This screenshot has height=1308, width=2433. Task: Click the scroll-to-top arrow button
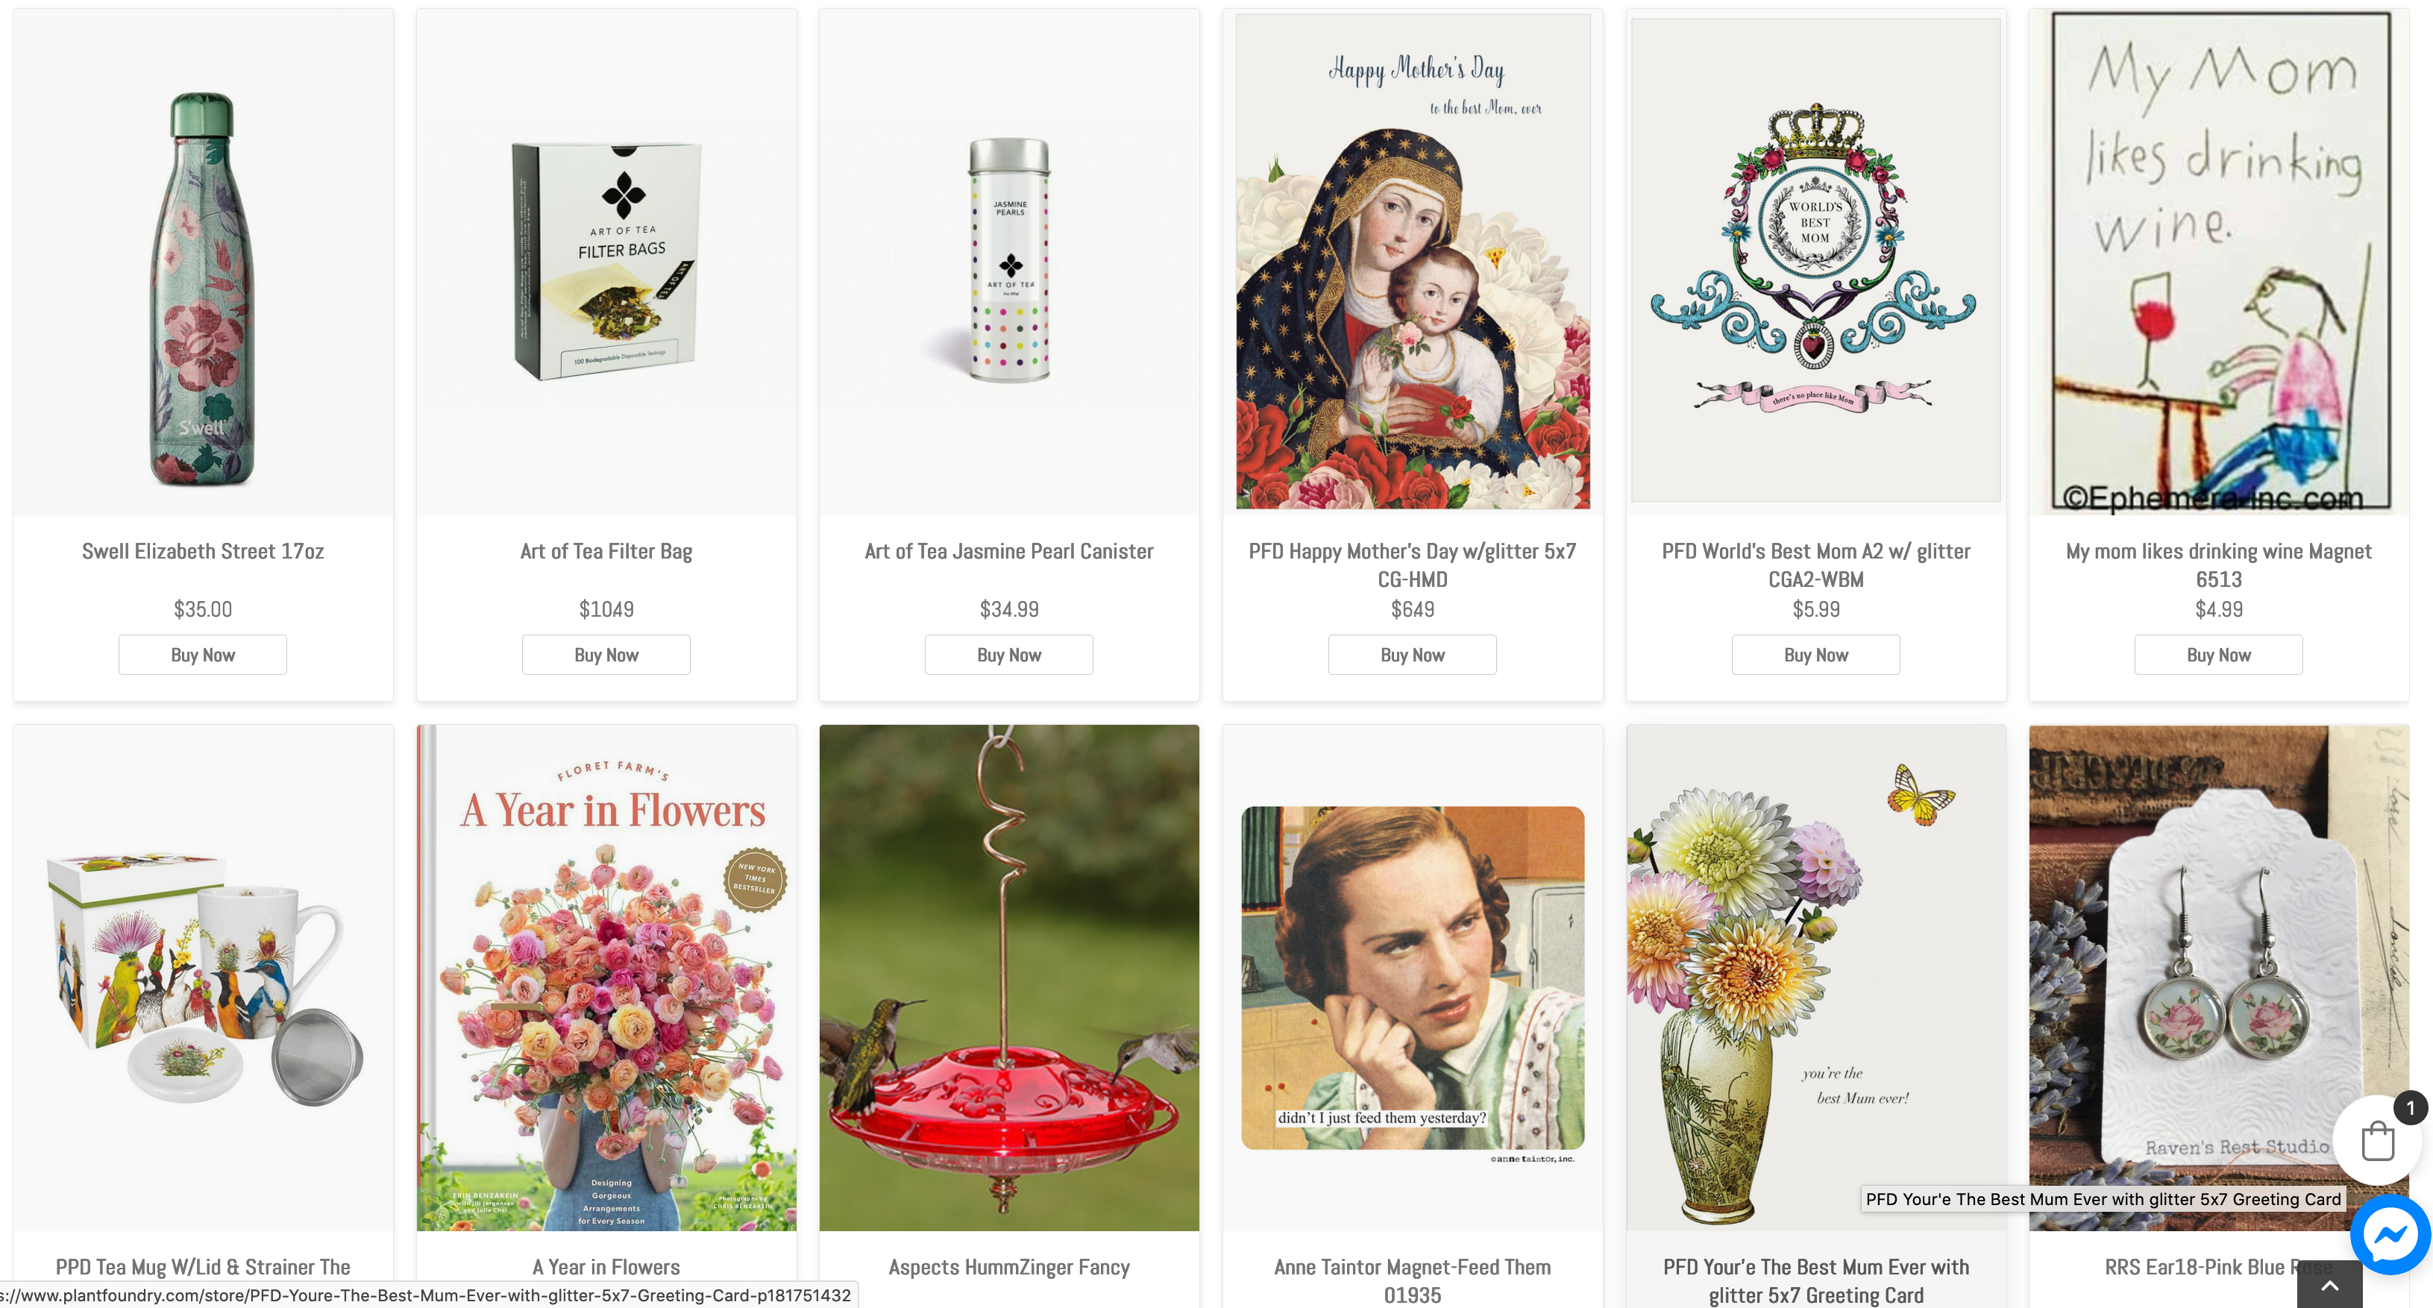pos(2330,1286)
